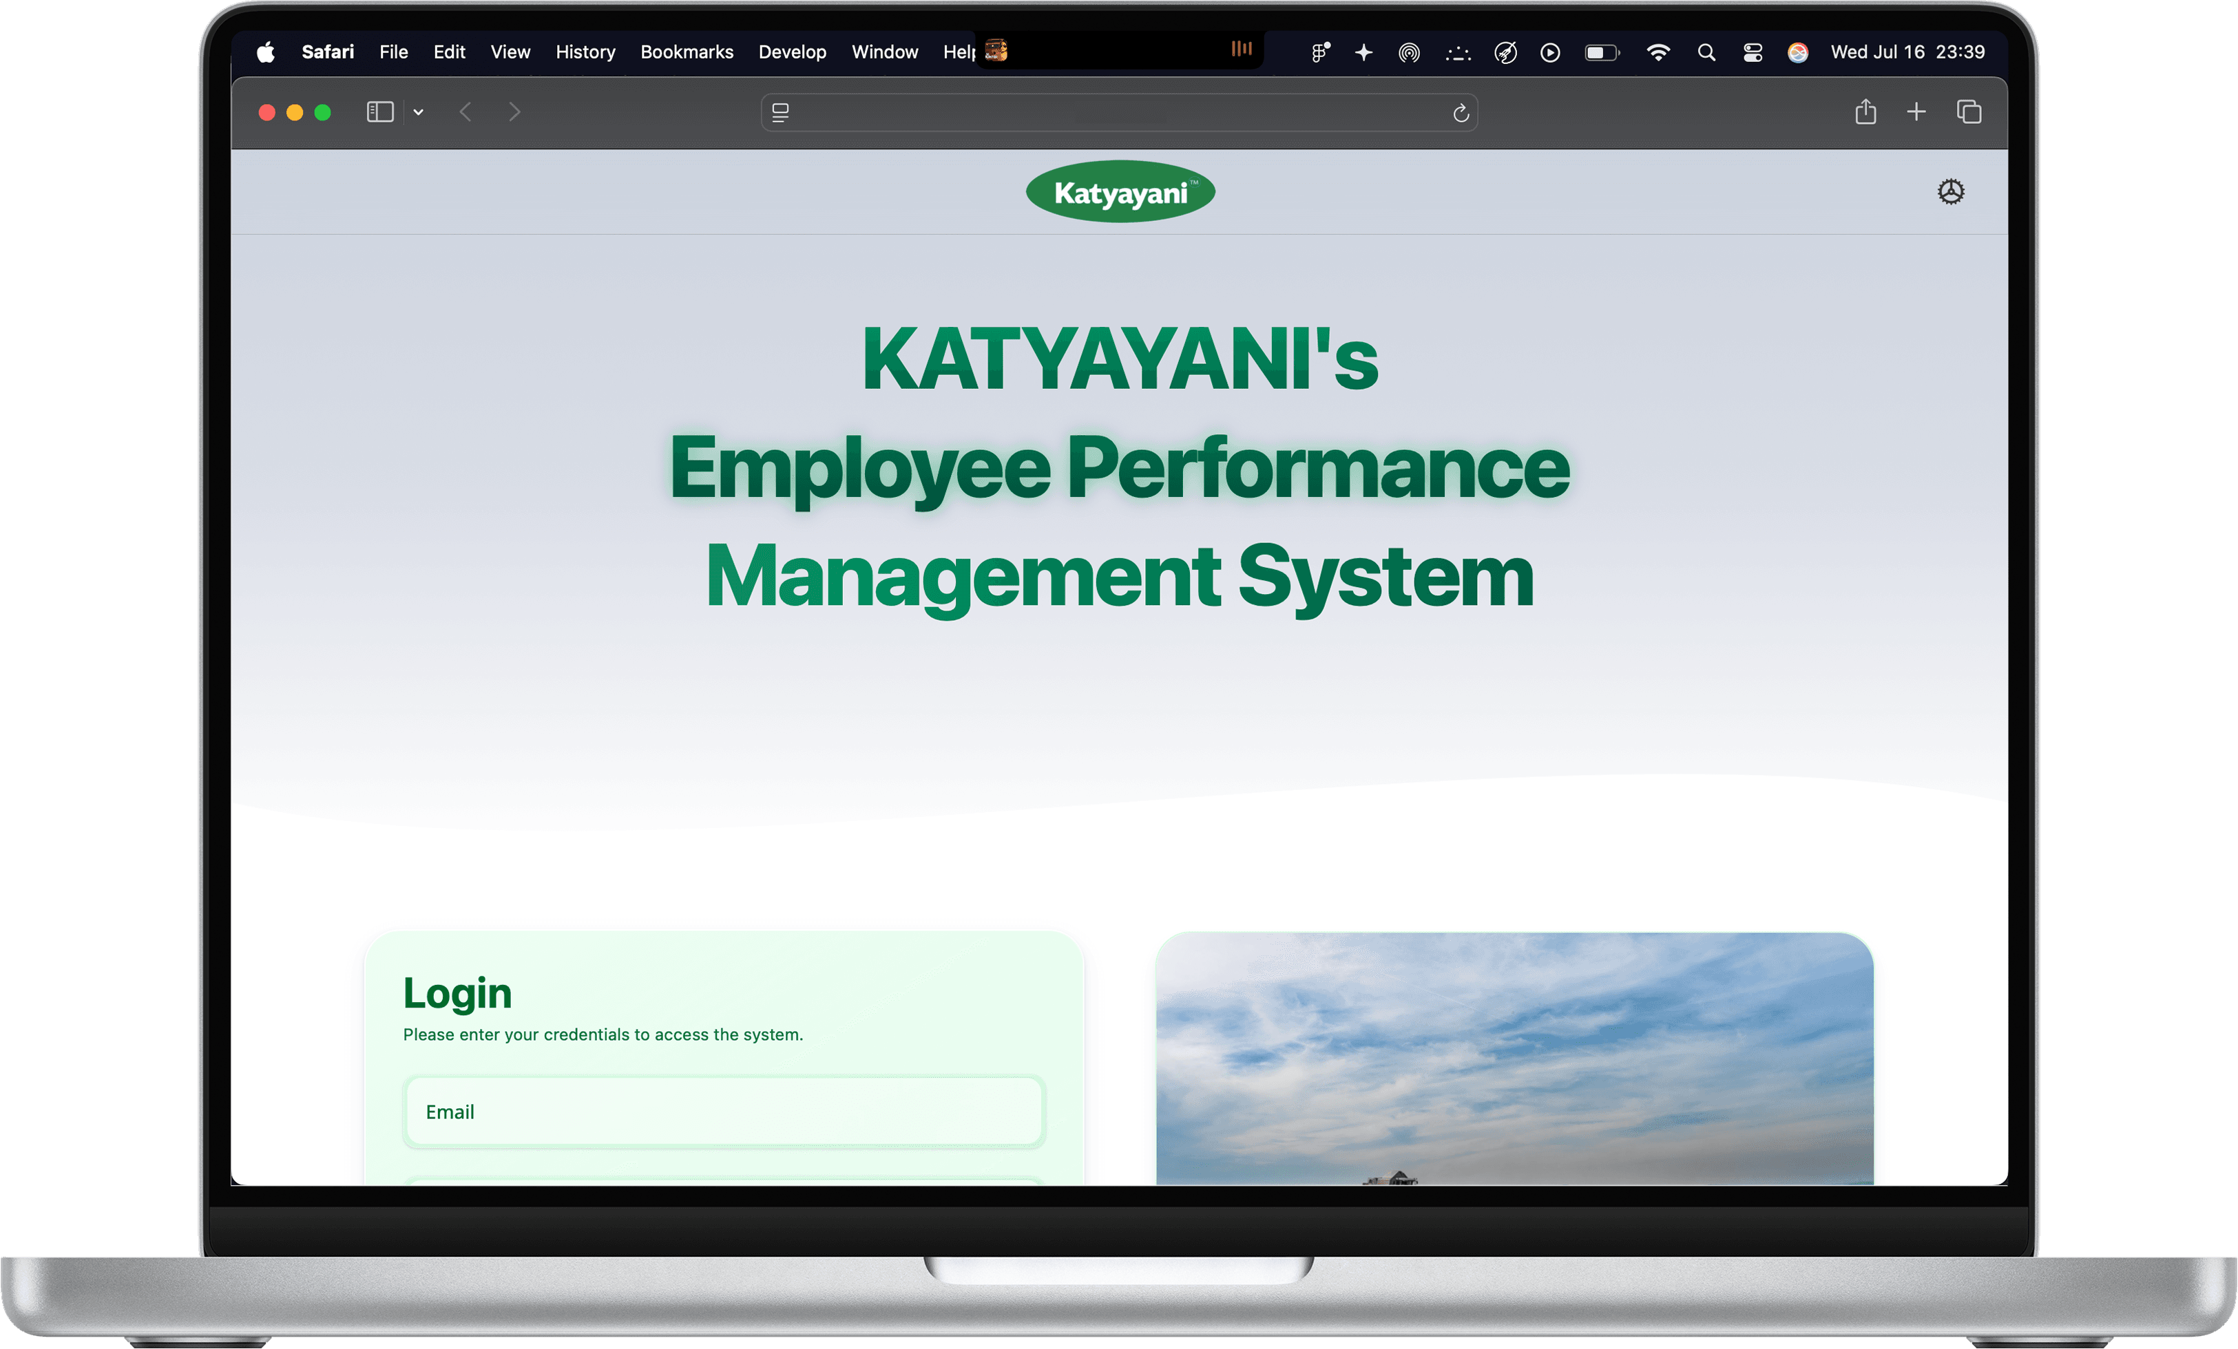Open the Share sheet in Safari

1865,111
